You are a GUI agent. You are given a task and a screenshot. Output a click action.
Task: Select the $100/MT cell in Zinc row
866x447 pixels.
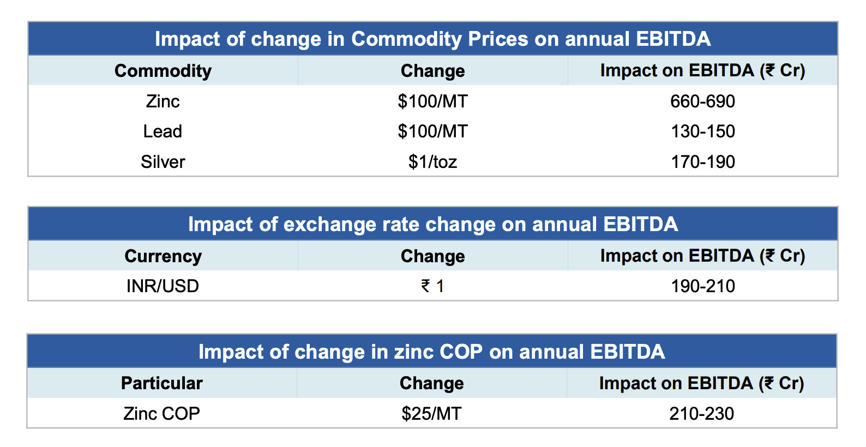point(432,101)
